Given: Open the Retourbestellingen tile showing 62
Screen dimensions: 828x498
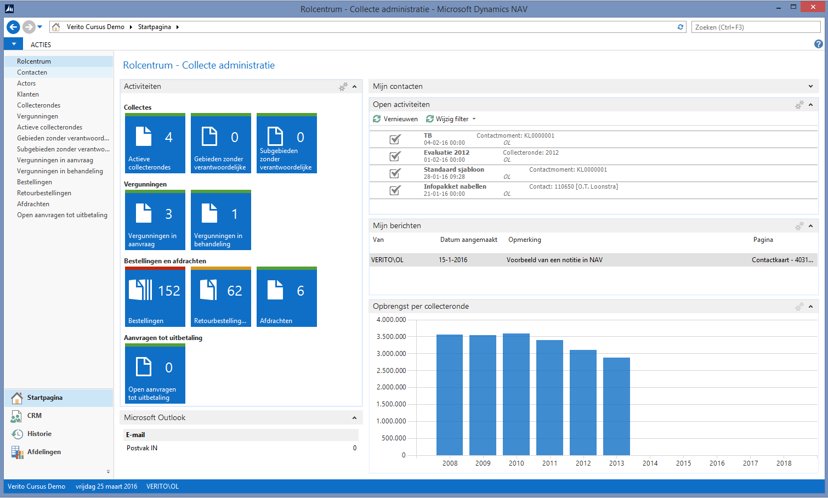Looking at the screenshot, I should coord(221,297).
